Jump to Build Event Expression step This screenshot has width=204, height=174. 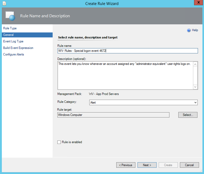18,48
